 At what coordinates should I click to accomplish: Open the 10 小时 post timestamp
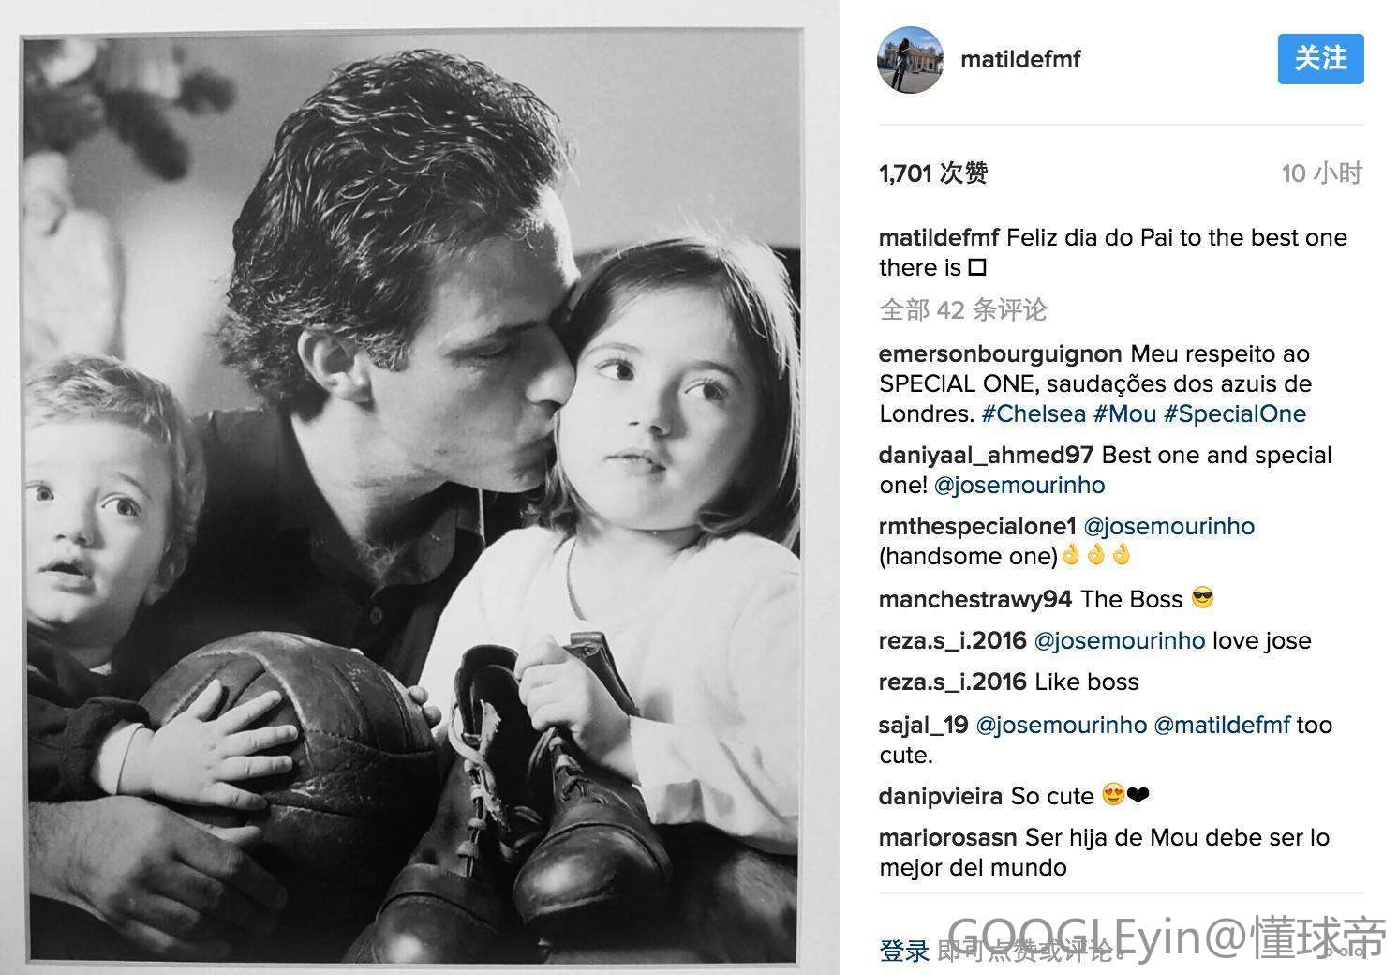pyautogui.click(x=1322, y=173)
